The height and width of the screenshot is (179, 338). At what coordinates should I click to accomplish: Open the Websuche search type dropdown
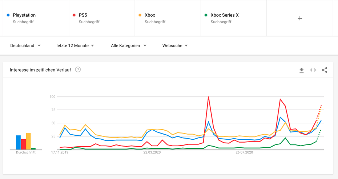tap(175, 45)
